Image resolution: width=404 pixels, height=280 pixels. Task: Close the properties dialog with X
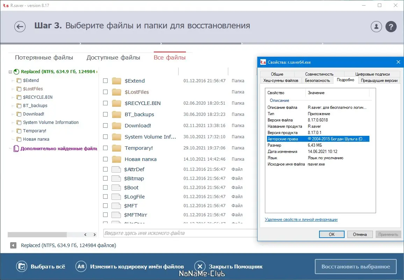click(x=398, y=62)
